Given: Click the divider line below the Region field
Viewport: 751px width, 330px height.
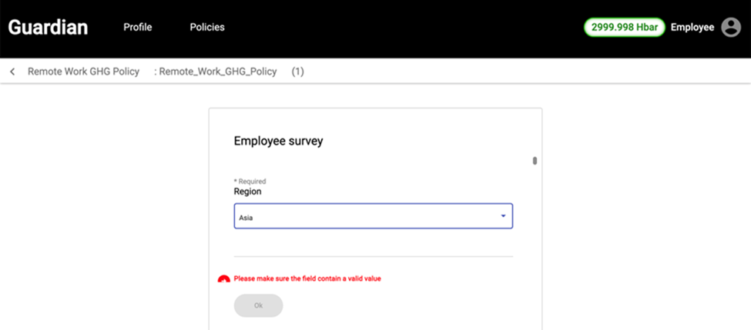Looking at the screenshot, I should [x=373, y=256].
